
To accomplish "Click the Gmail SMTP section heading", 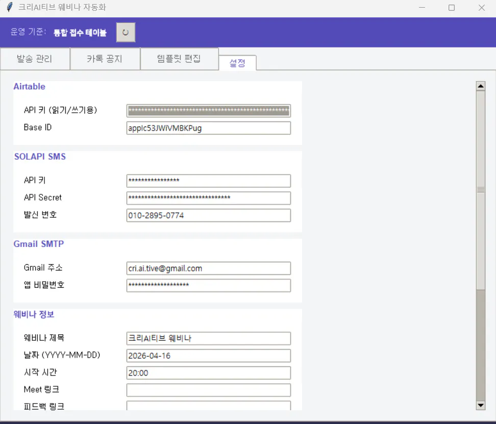I will click(39, 244).
